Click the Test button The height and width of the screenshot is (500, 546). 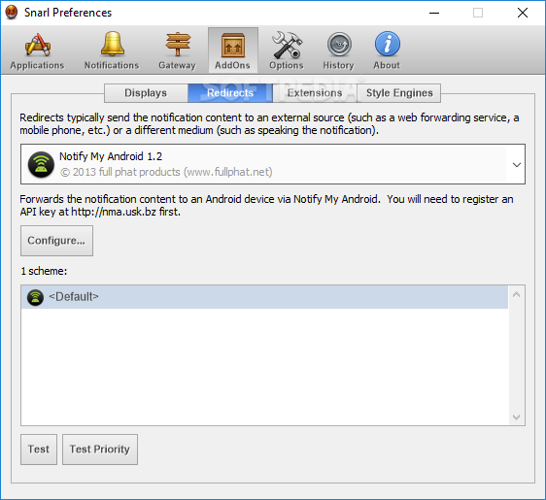[39, 450]
